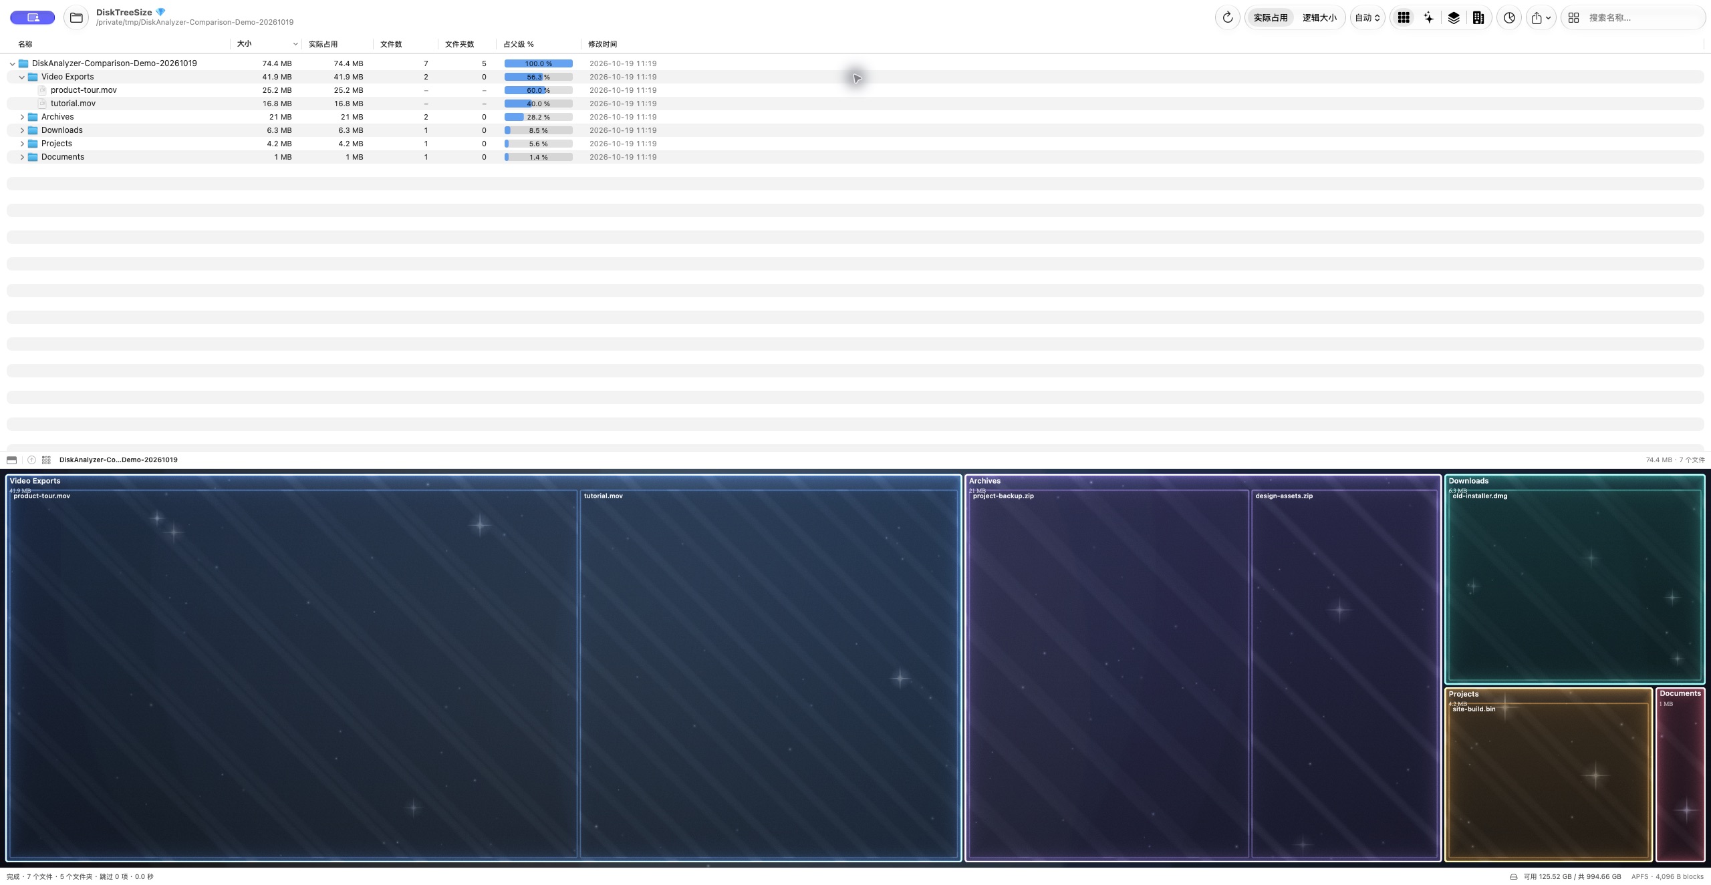Image resolution: width=1711 pixels, height=885 pixels.
Task: Click the go-up arrow above treemap
Action: pos(31,460)
